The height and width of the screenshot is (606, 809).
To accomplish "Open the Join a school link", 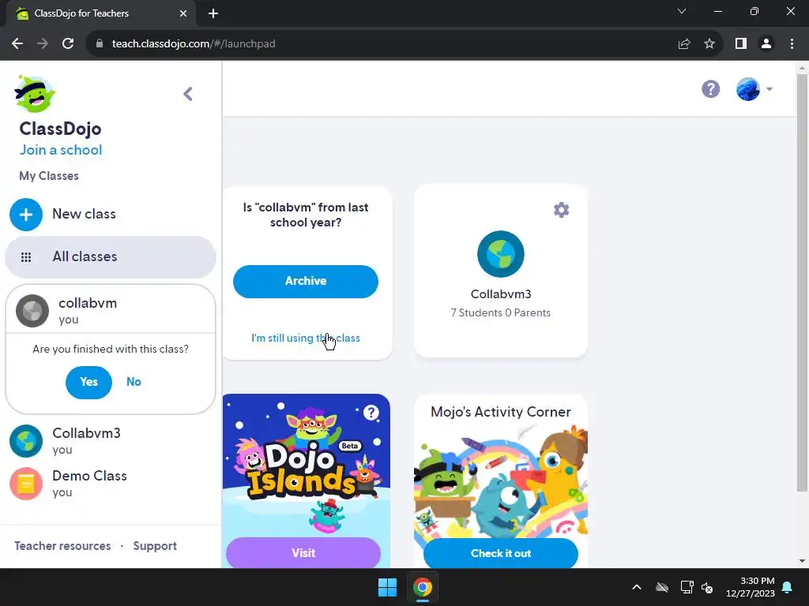I will click(x=60, y=150).
